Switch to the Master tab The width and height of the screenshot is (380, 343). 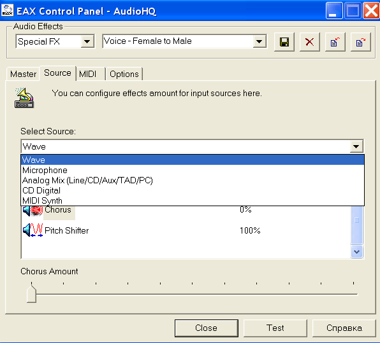(23, 74)
